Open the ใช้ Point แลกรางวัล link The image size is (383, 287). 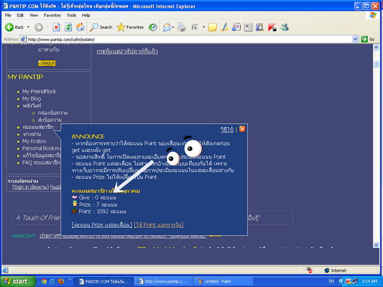tap(158, 225)
